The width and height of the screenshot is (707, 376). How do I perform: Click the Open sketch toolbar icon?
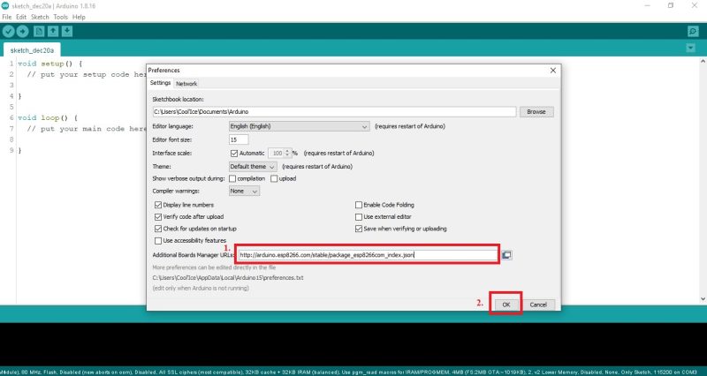pos(53,32)
